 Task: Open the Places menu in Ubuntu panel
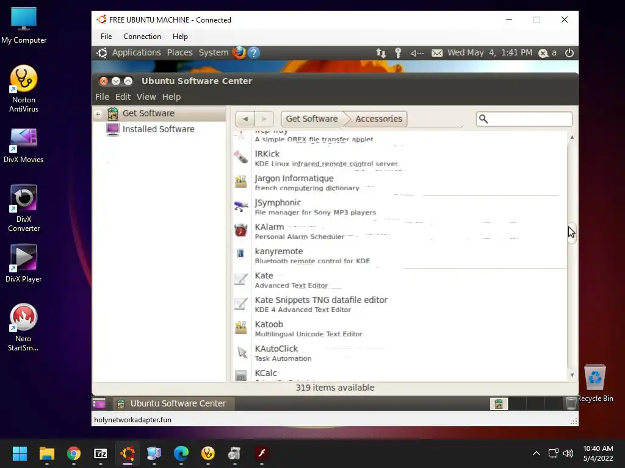tap(180, 52)
